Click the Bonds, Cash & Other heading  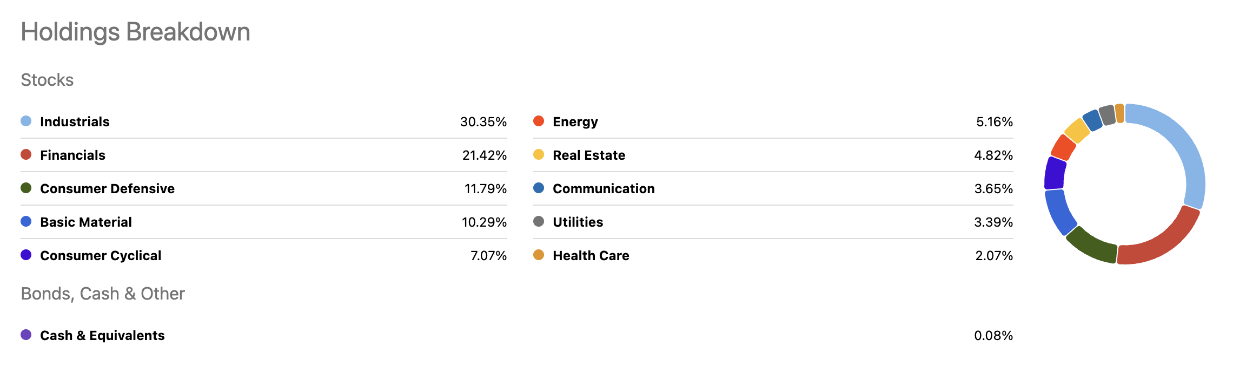click(x=103, y=294)
